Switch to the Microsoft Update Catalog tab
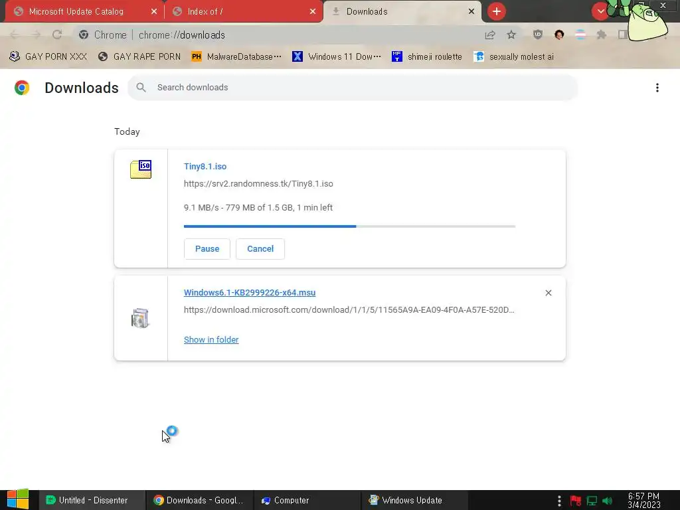 pyautogui.click(x=84, y=12)
